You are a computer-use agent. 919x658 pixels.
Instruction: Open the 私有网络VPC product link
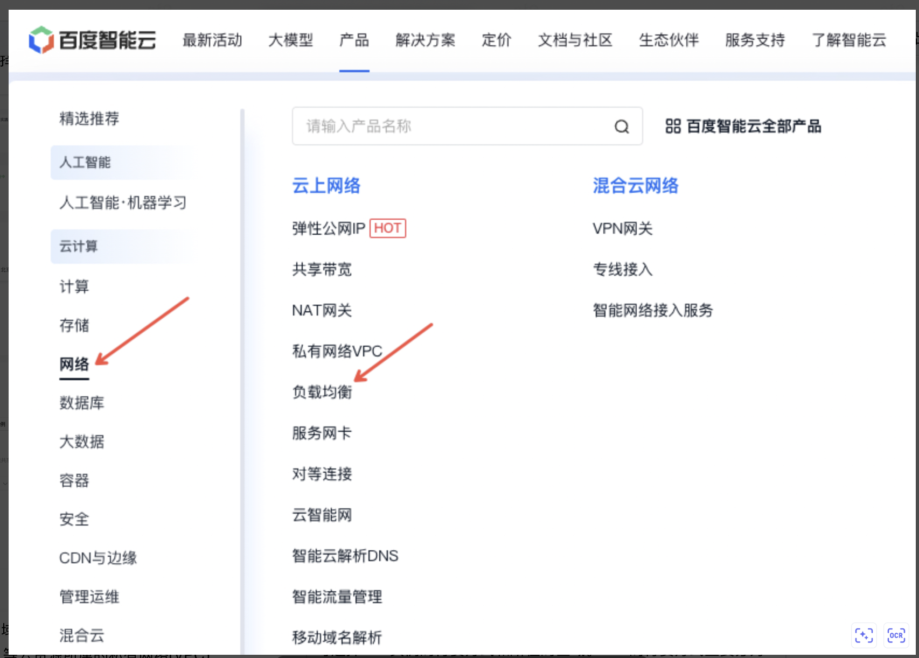337,351
